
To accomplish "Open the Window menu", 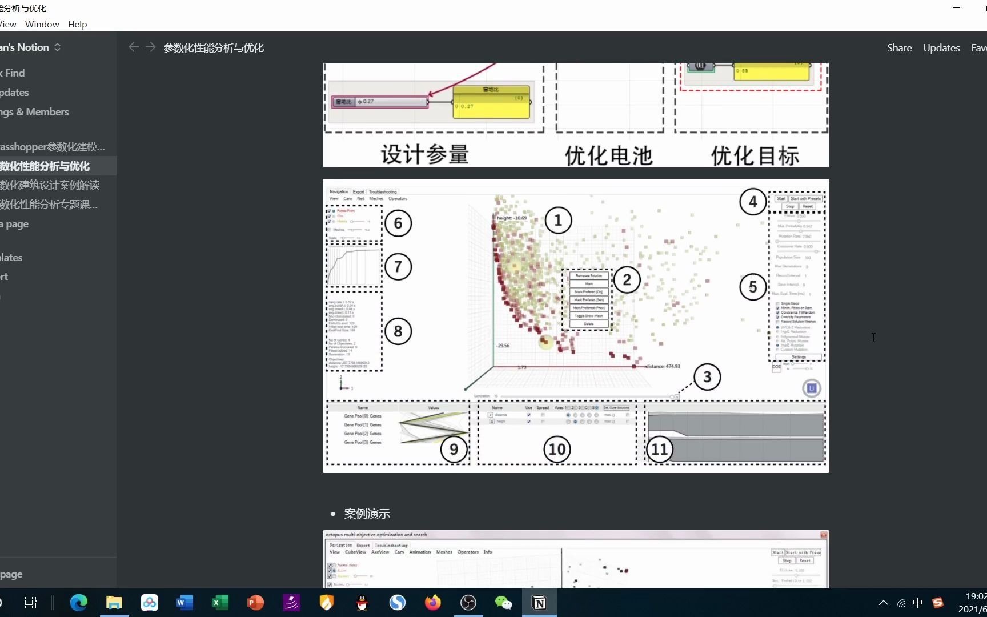I will 42,24.
